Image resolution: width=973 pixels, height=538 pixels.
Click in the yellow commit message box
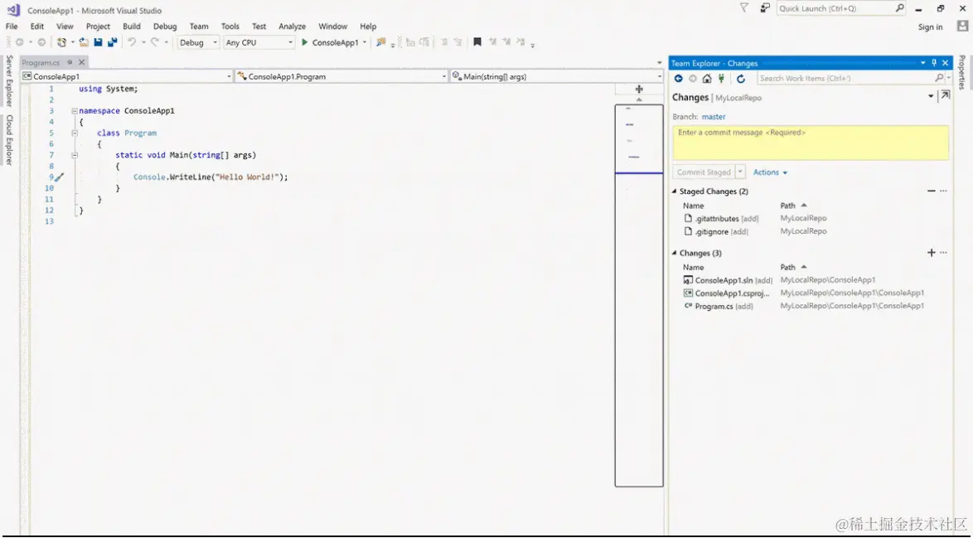[811, 143]
